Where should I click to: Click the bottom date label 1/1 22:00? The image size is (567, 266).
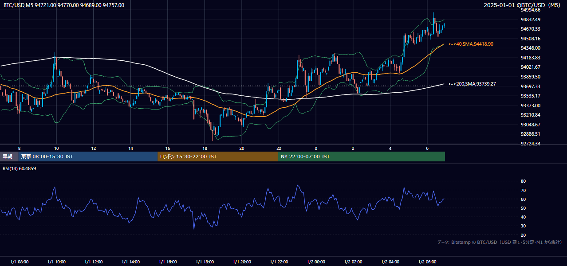[x=279, y=262]
